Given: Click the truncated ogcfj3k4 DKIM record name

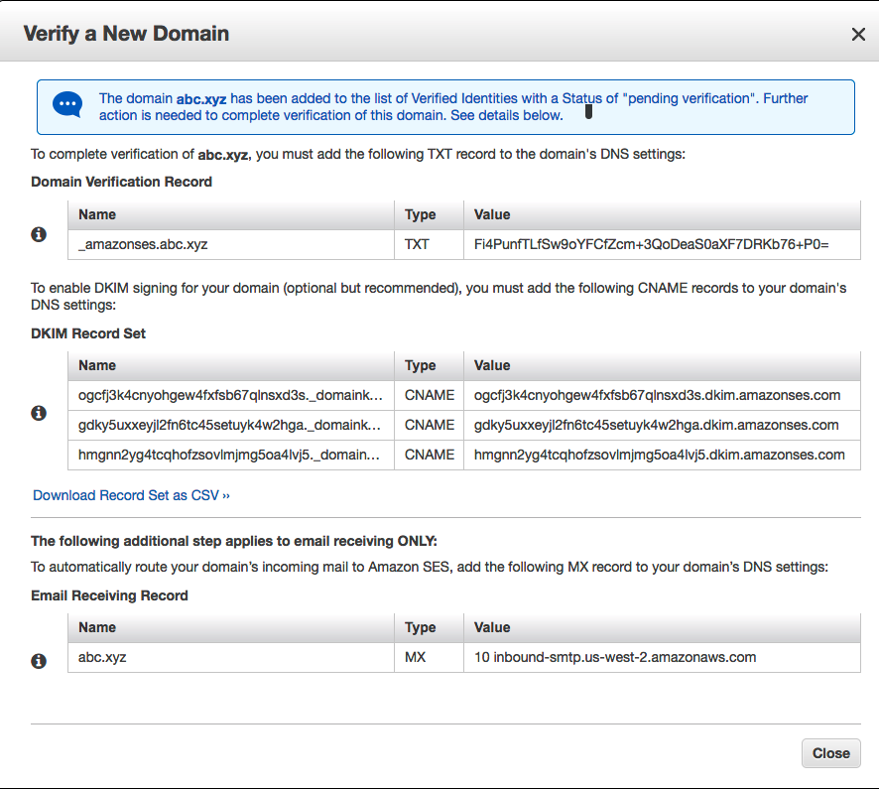Looking at the screenshot, I should (x=230, y=395).
